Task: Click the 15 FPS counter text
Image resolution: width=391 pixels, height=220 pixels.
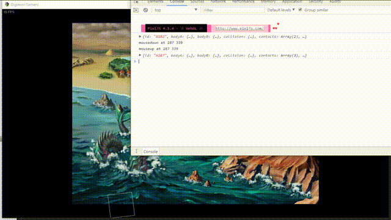Action: click(x=9, y=12)
